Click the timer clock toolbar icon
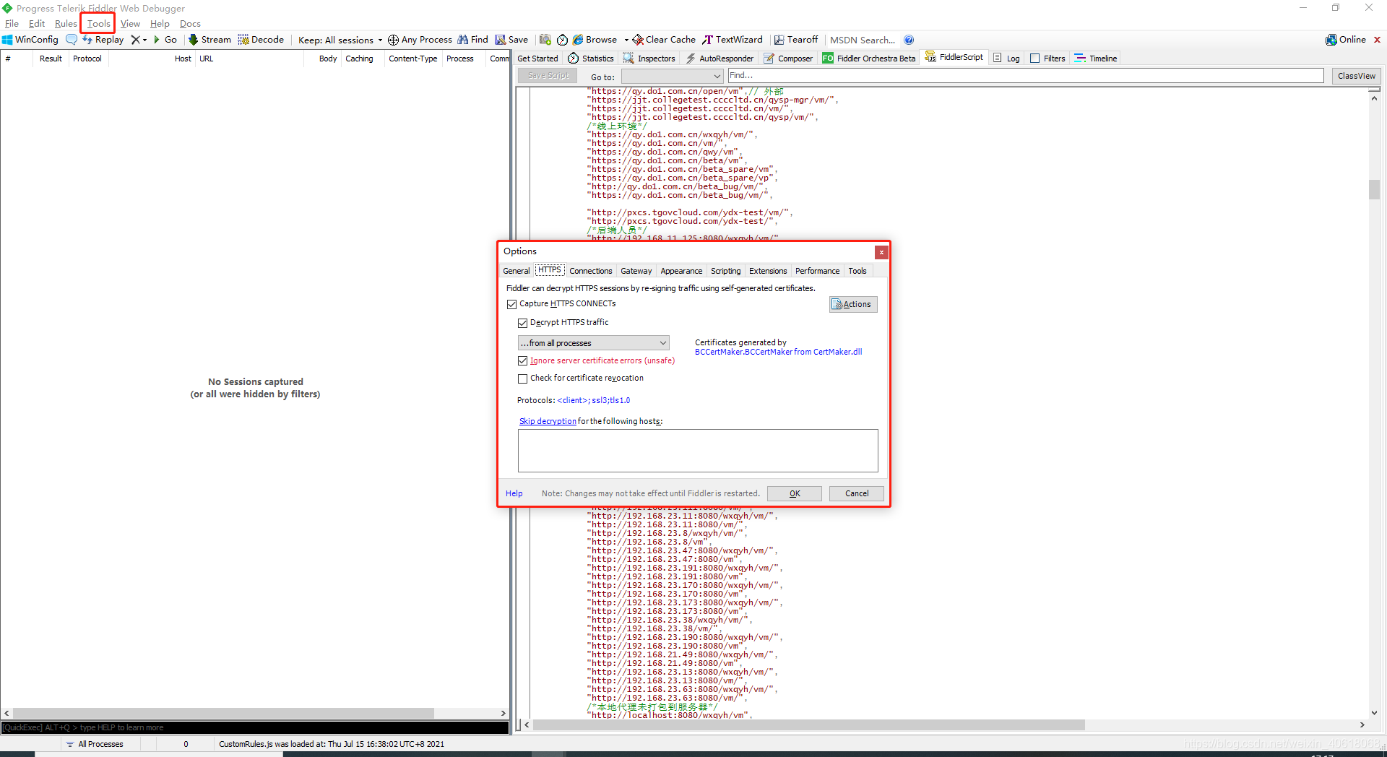The image size is (1387, 757). pos(562,40)
